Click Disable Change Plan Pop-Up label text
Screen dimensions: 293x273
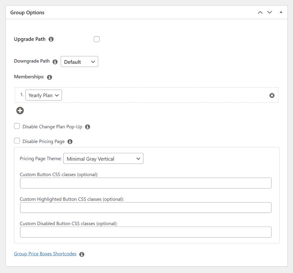tap(52, 127)
